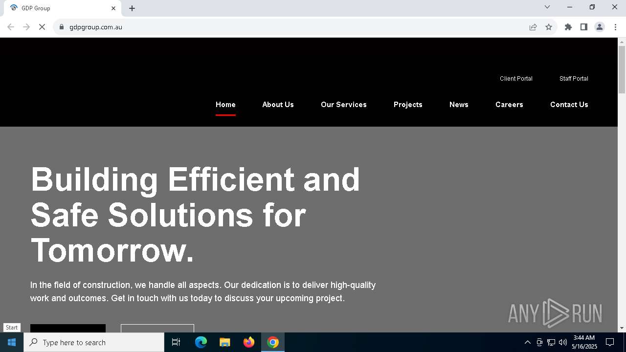The height and width of the screenshot is (352, 626).
Task: Toggle Chrome side panel
Action: 584,27
